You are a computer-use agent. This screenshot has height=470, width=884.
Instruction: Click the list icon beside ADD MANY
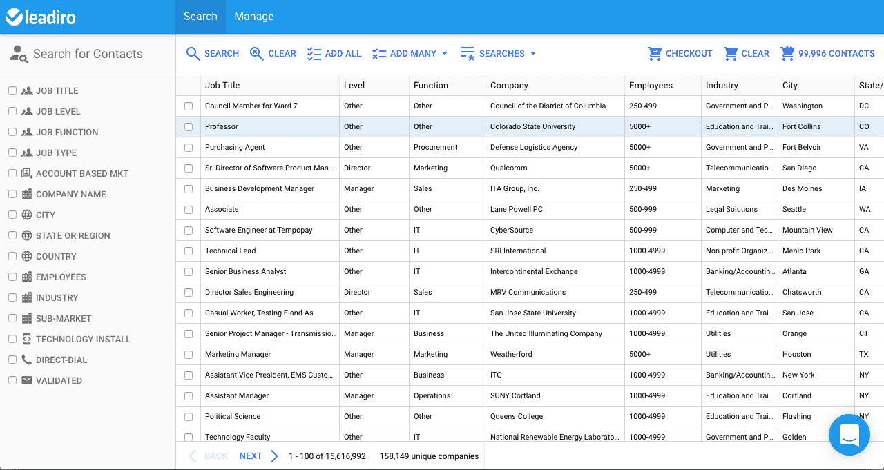[379, 54]
